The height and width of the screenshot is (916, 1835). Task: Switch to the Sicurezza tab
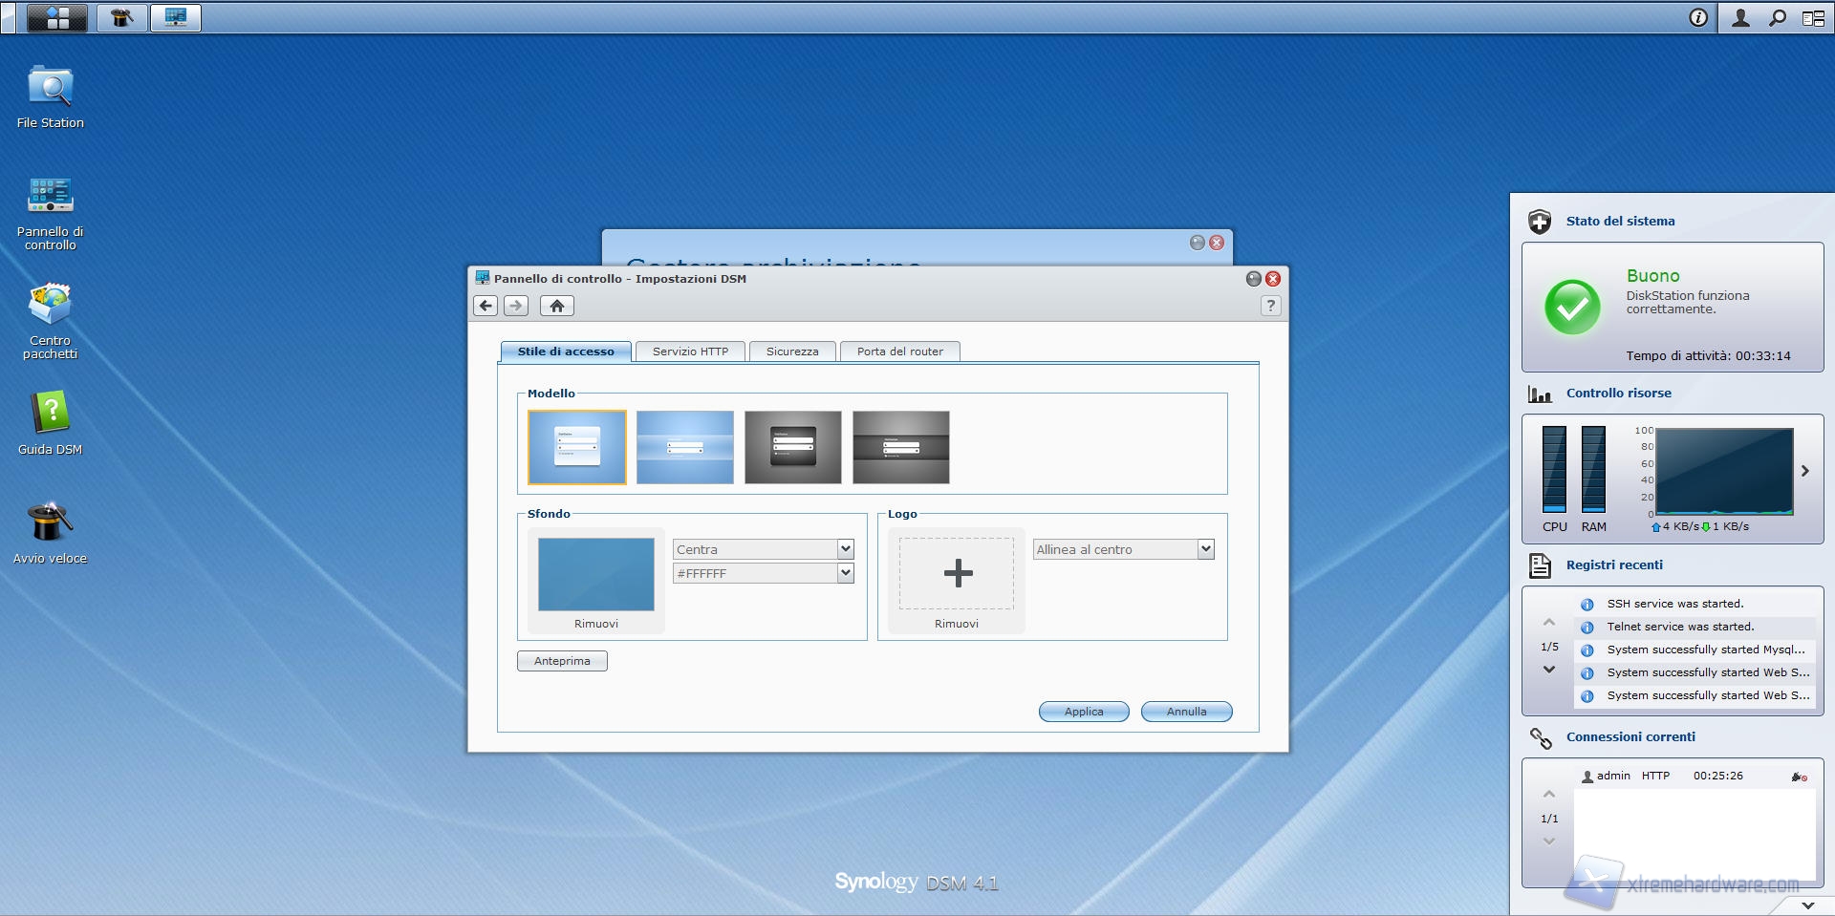click(792, 351)
